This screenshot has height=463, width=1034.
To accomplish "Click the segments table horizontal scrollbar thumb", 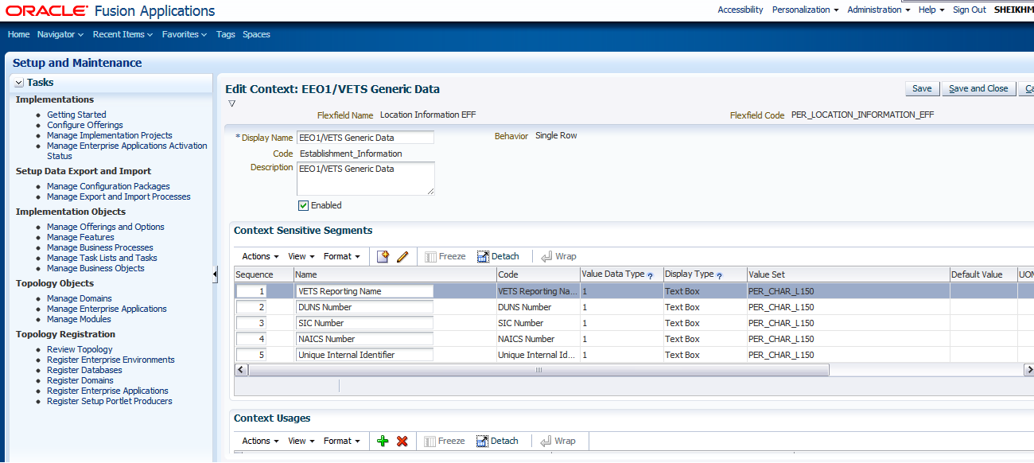I will [538, 370].
